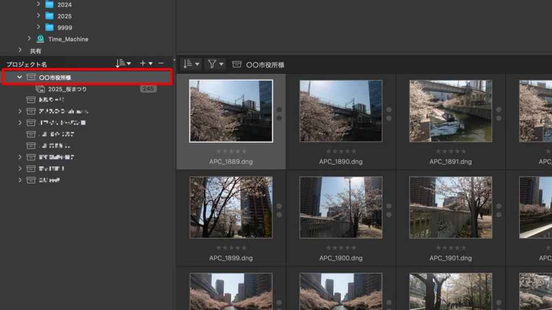Click the plus icon in project panel header
The width and height of the screenshot is (552, 310).
[x=143, y=64]
